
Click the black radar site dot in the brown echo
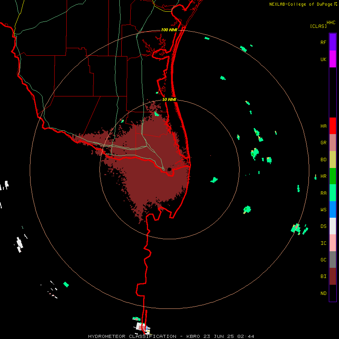(169, 169)
